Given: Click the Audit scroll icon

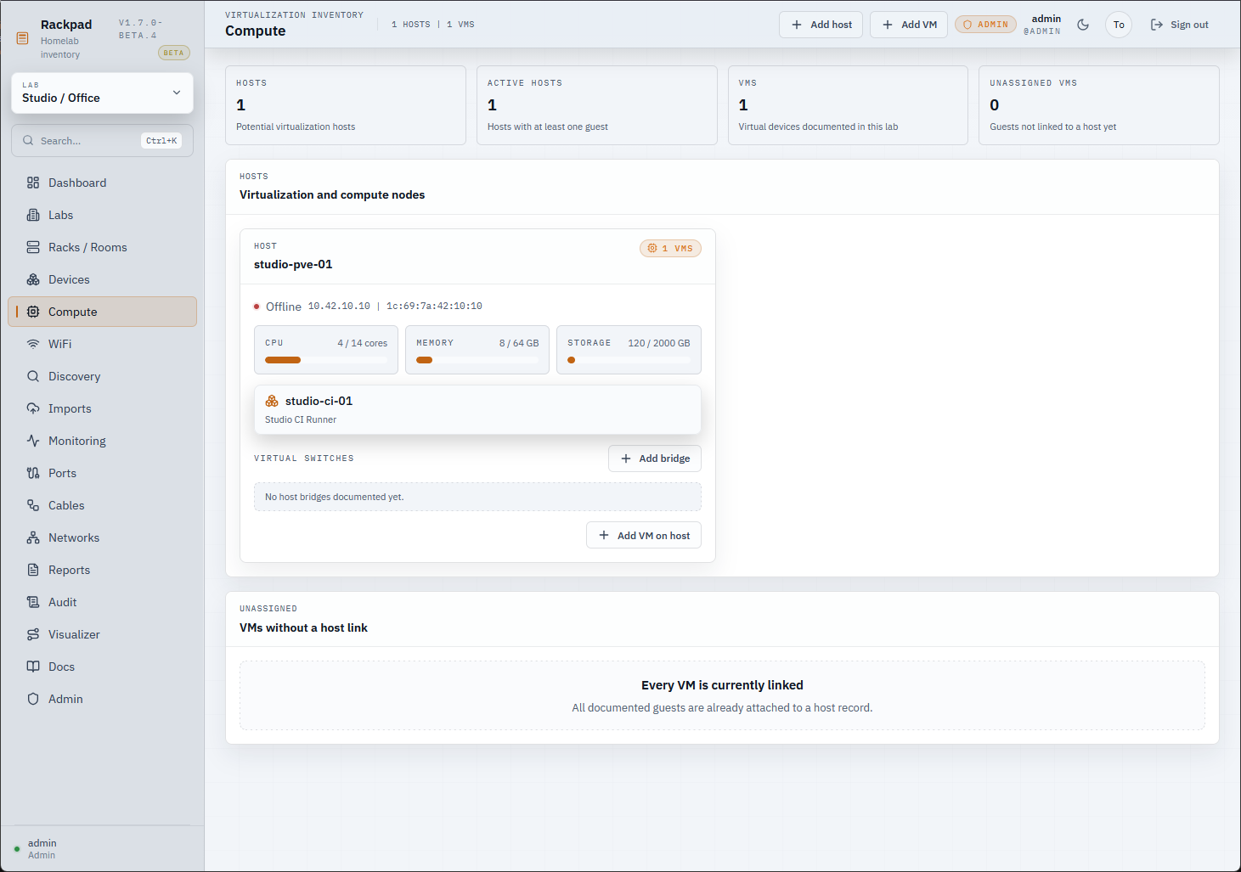Looking at the screenshot, I should (33, 602).
